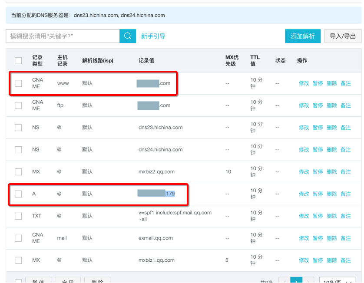Screen dimensions: 364x283
Task: Click 备注 for exmail.qq.com record
Action: pos(345,238)
